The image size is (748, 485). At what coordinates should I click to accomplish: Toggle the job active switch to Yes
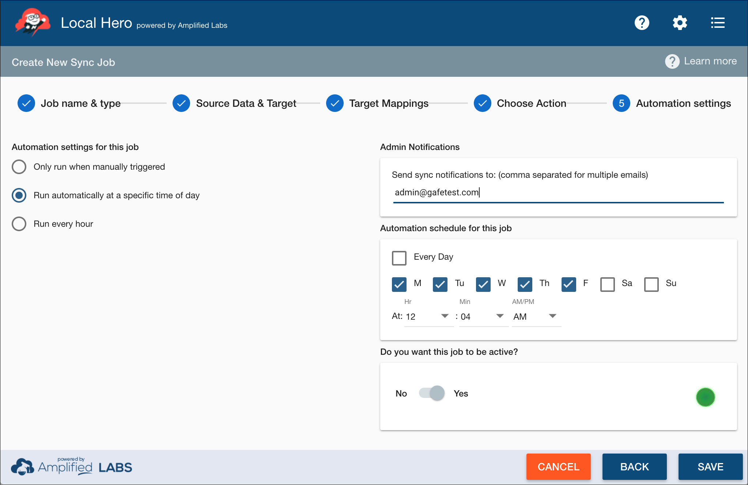(431, 393)
